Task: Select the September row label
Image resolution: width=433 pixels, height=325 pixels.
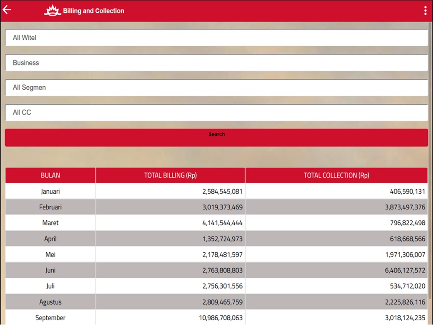Action: (x=50, y=318)
